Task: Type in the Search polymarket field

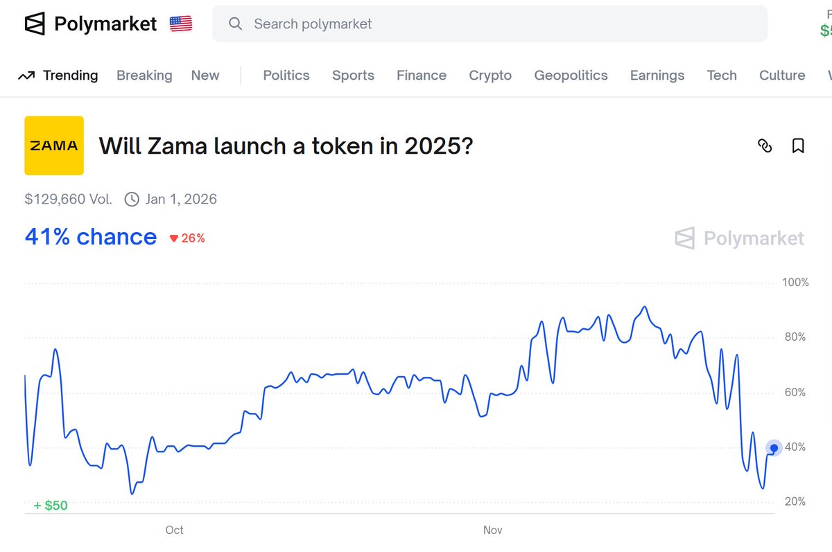Action: 499,24
